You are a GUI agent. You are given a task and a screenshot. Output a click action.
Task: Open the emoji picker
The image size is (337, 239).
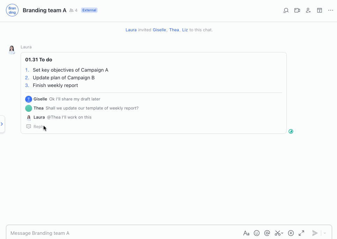coord(257,233)
